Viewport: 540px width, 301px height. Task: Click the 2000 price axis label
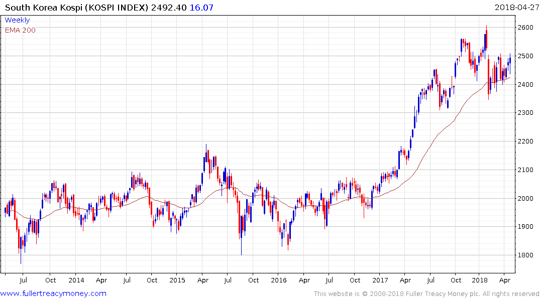point(525,199)
